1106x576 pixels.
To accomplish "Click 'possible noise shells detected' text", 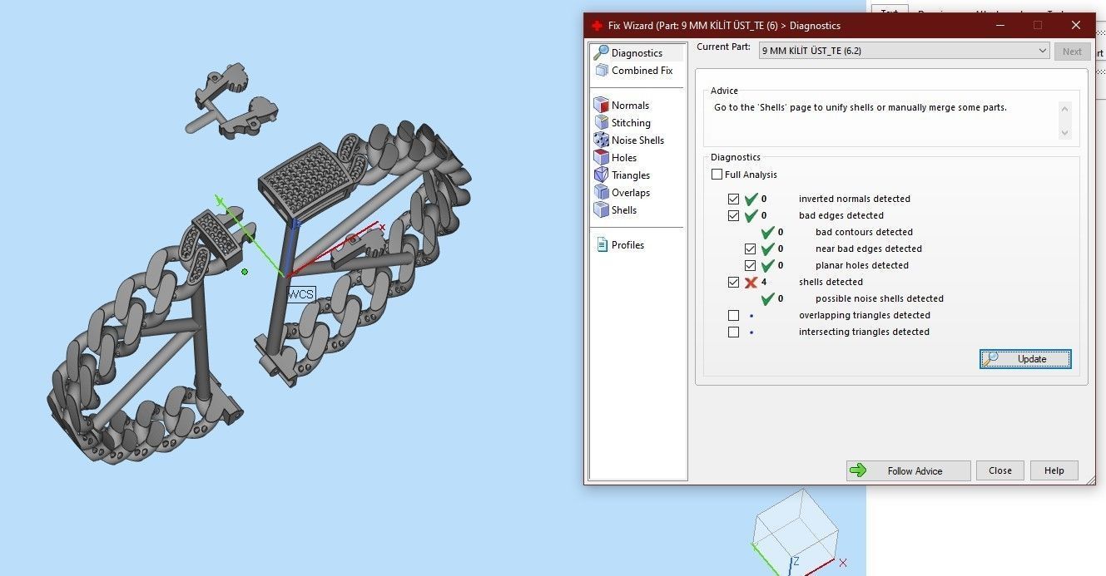I will (880, 299).
